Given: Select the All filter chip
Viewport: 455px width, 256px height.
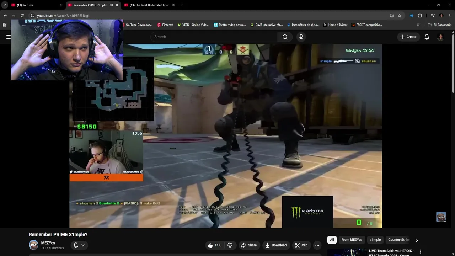Looking at the screenshot, I should 332,240.
